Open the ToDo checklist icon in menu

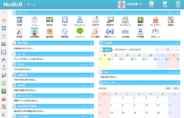65,20
